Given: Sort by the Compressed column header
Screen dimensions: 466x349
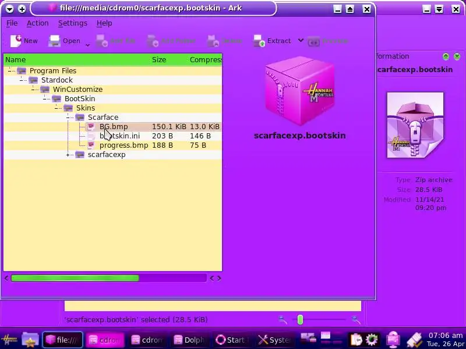Looking at the screenshot, I should point(205,60).
